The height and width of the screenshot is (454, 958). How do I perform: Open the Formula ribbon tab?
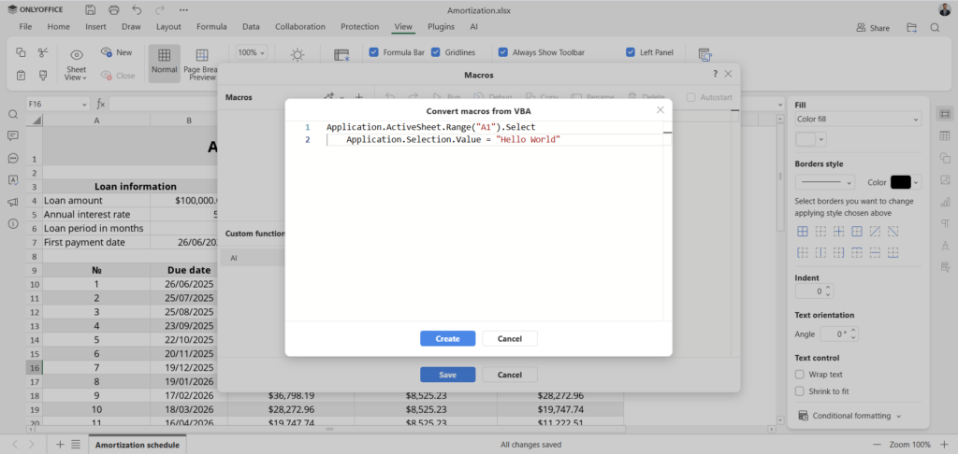211,27
